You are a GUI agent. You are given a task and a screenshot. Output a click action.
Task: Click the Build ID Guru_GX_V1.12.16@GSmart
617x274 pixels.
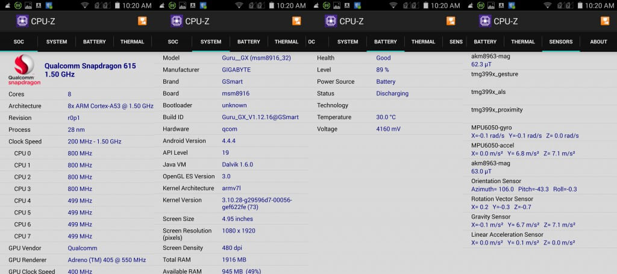point(260,117)
